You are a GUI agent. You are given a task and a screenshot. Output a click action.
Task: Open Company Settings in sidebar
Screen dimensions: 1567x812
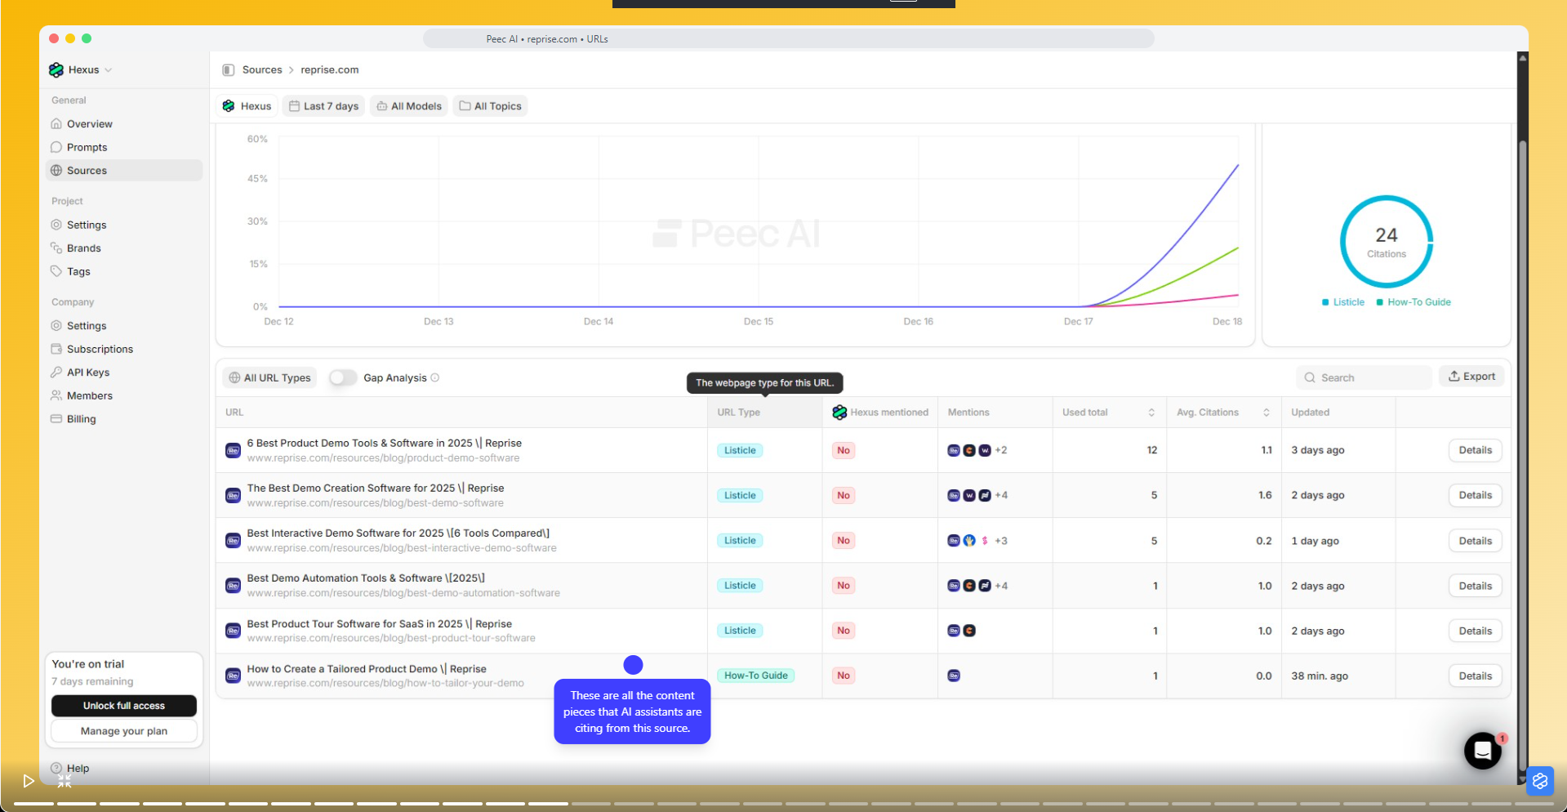(x=87, y=325)
